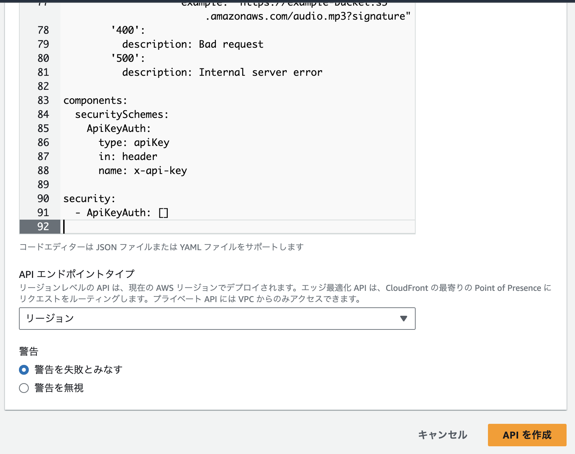Viewport: 575px width, 454px height.
Task: Click the 警告 section heading
Action: 29,351
